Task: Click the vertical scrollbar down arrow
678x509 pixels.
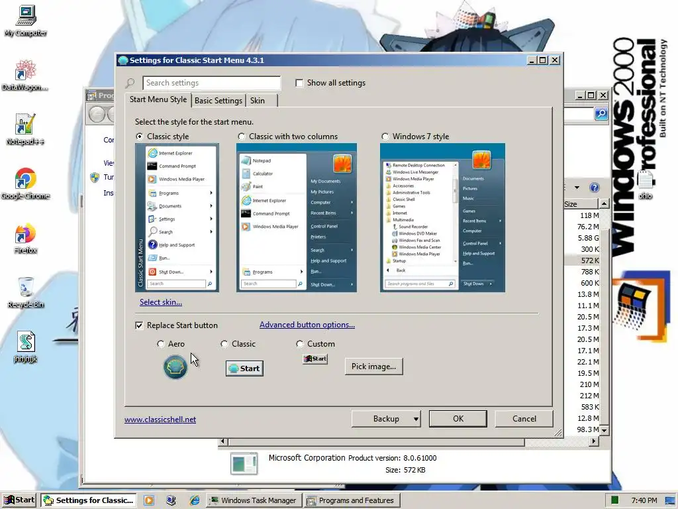Action: 604,430
